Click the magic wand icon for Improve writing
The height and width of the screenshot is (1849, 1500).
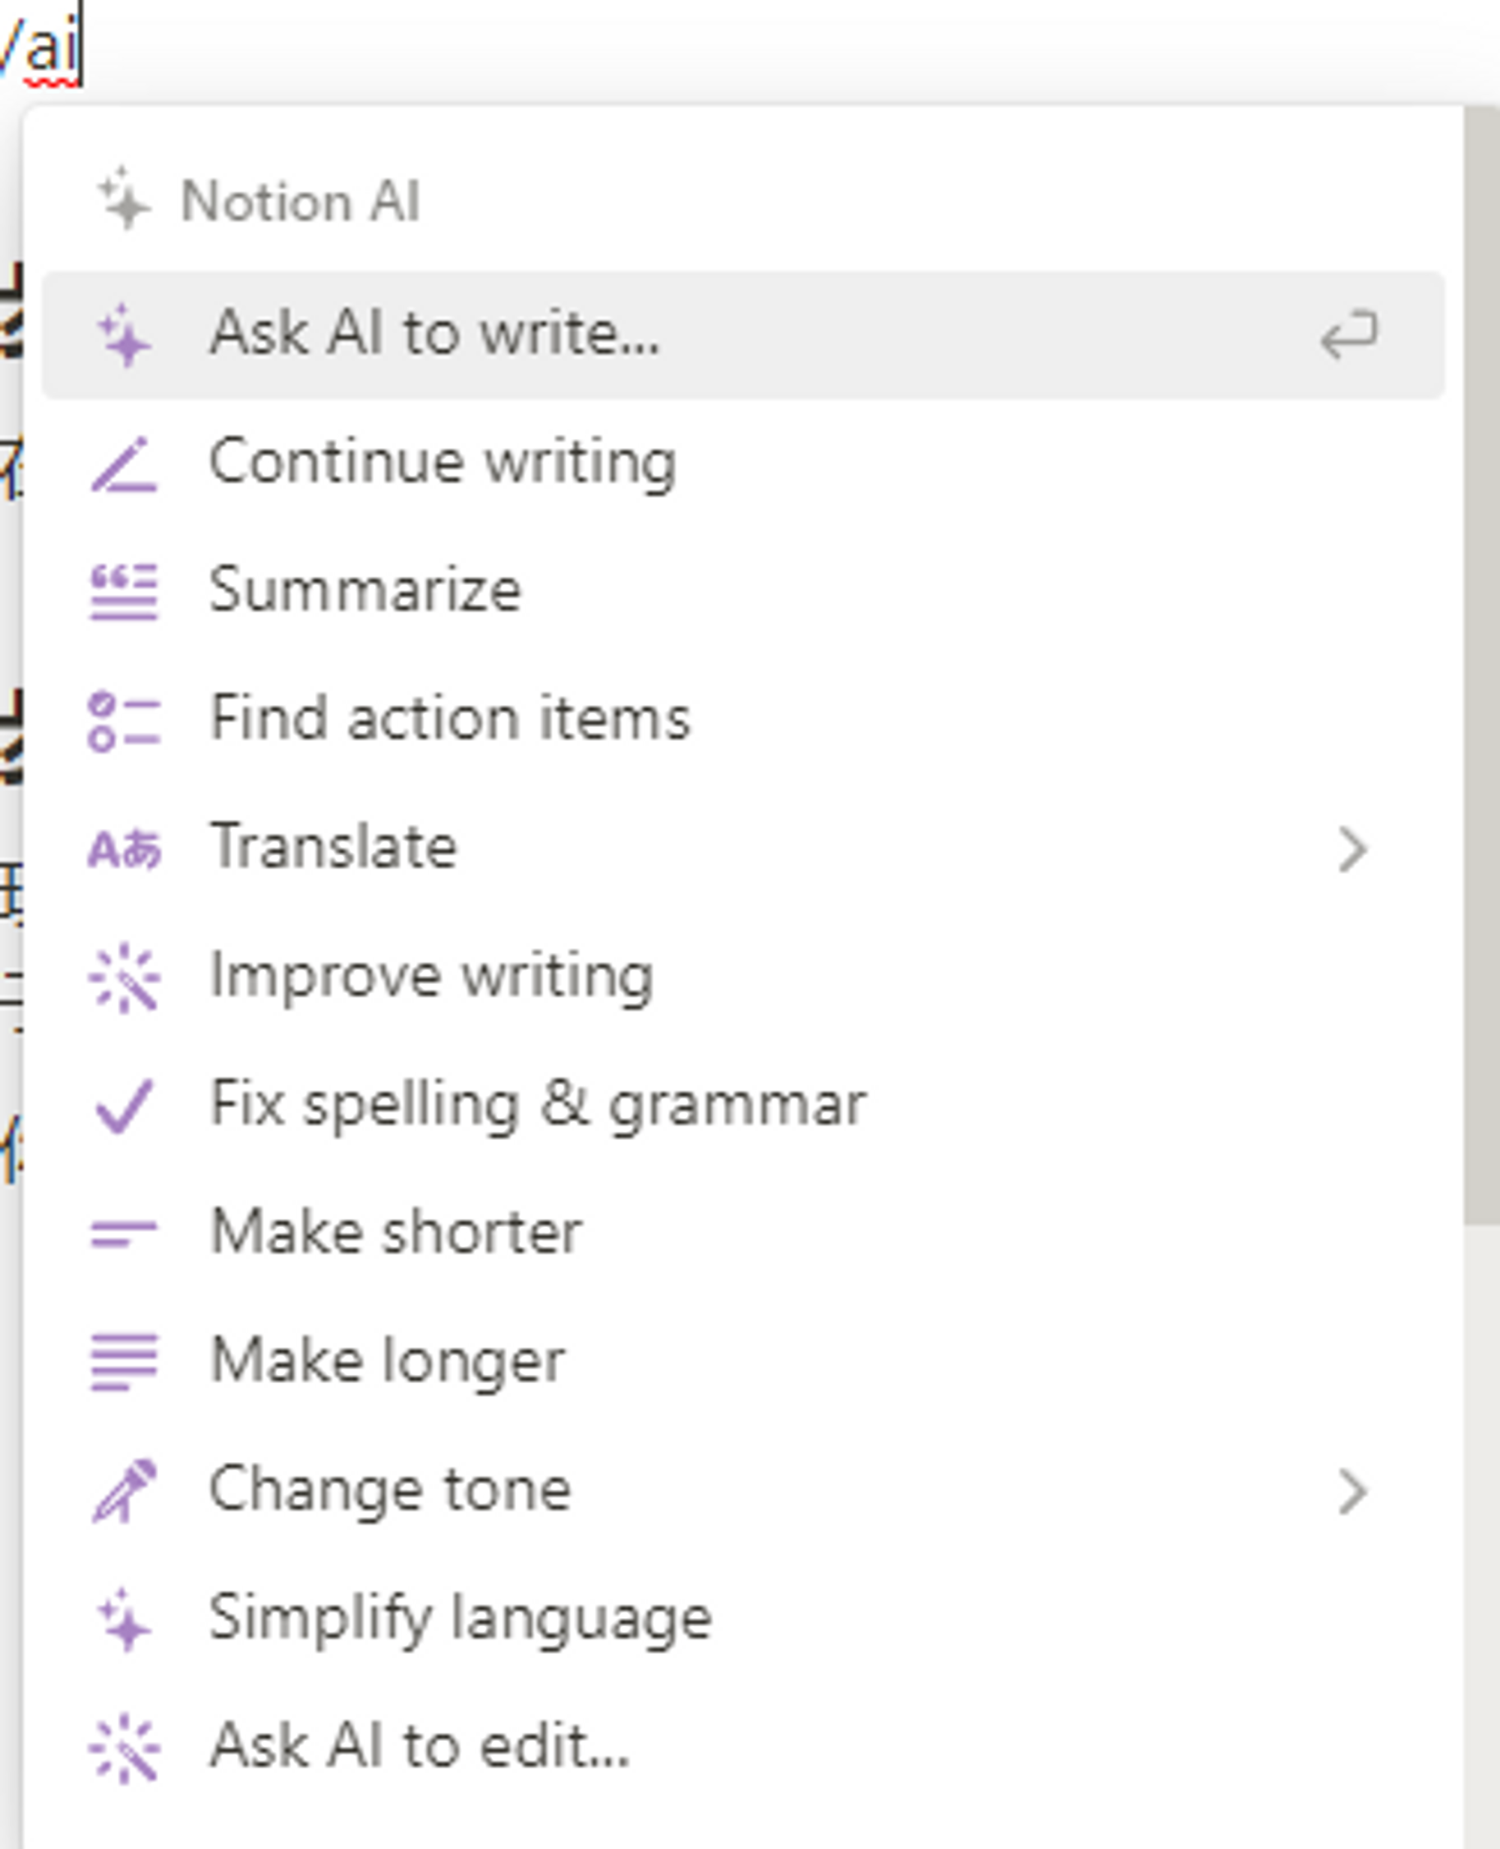[124, 977]
